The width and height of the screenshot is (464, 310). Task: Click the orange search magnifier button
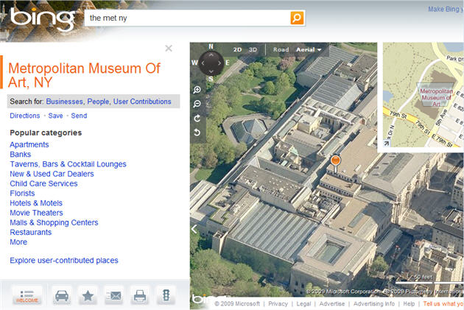(x=297, y=18)
